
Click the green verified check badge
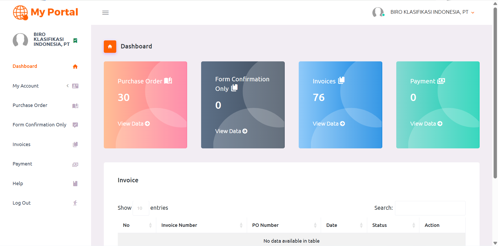pos(75,40)
